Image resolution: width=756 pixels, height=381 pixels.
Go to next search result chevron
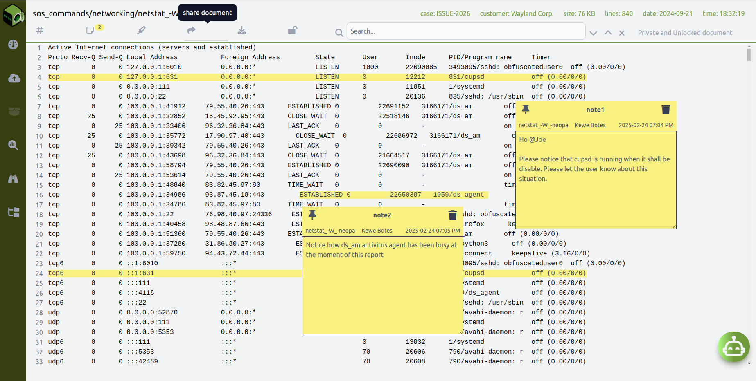pos(594,33)
